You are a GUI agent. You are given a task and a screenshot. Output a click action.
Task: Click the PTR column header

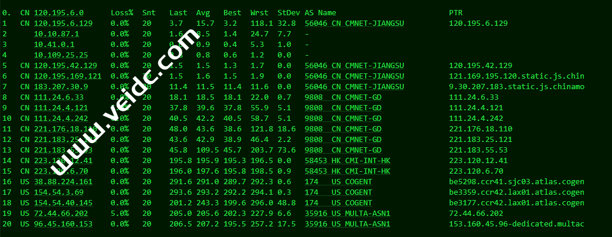pyautogui.click(x=455, y=12)
